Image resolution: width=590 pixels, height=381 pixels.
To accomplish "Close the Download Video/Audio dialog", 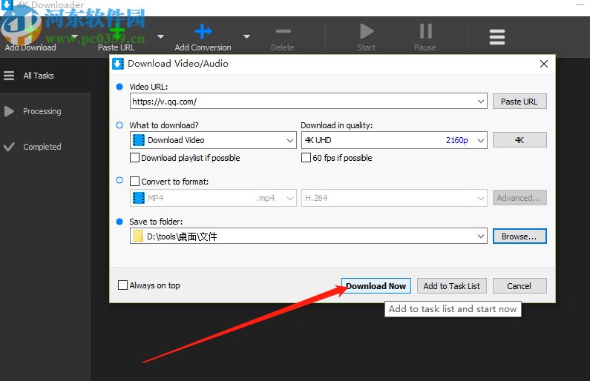I will point(544,64).
